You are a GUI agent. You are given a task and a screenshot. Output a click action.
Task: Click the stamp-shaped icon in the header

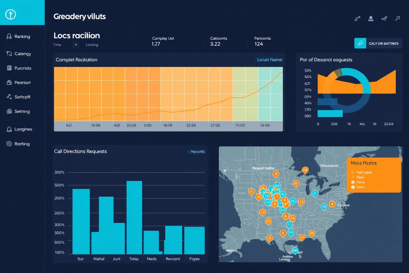[371, 19]
